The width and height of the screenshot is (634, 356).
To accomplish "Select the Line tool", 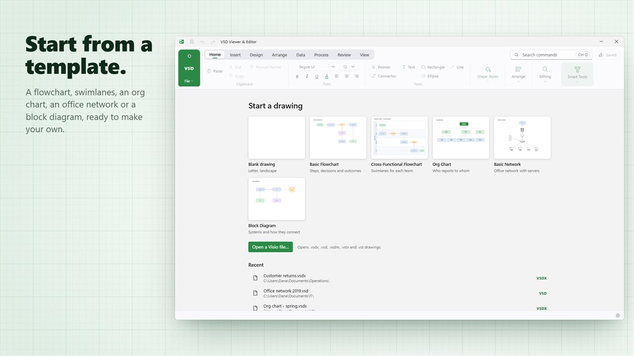I will tap(457, 67).
